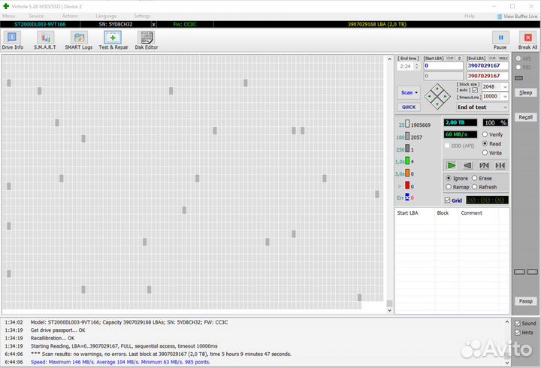Toggle the Sound checkbox
541x368 pixels.
click(517, 323)
